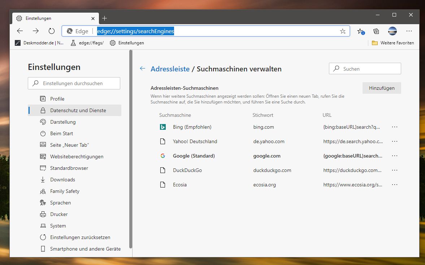Open the Websiteberechtigungen section
This screenshot has width=425, height=265.
coord(74,156)
